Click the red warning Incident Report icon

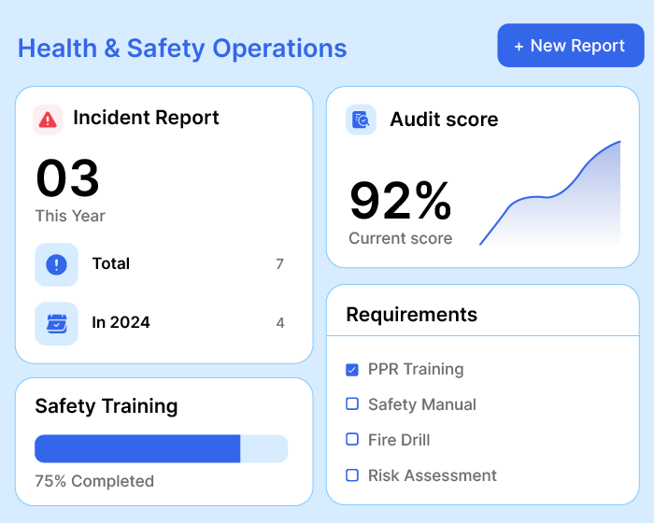(x=48, y=119)
